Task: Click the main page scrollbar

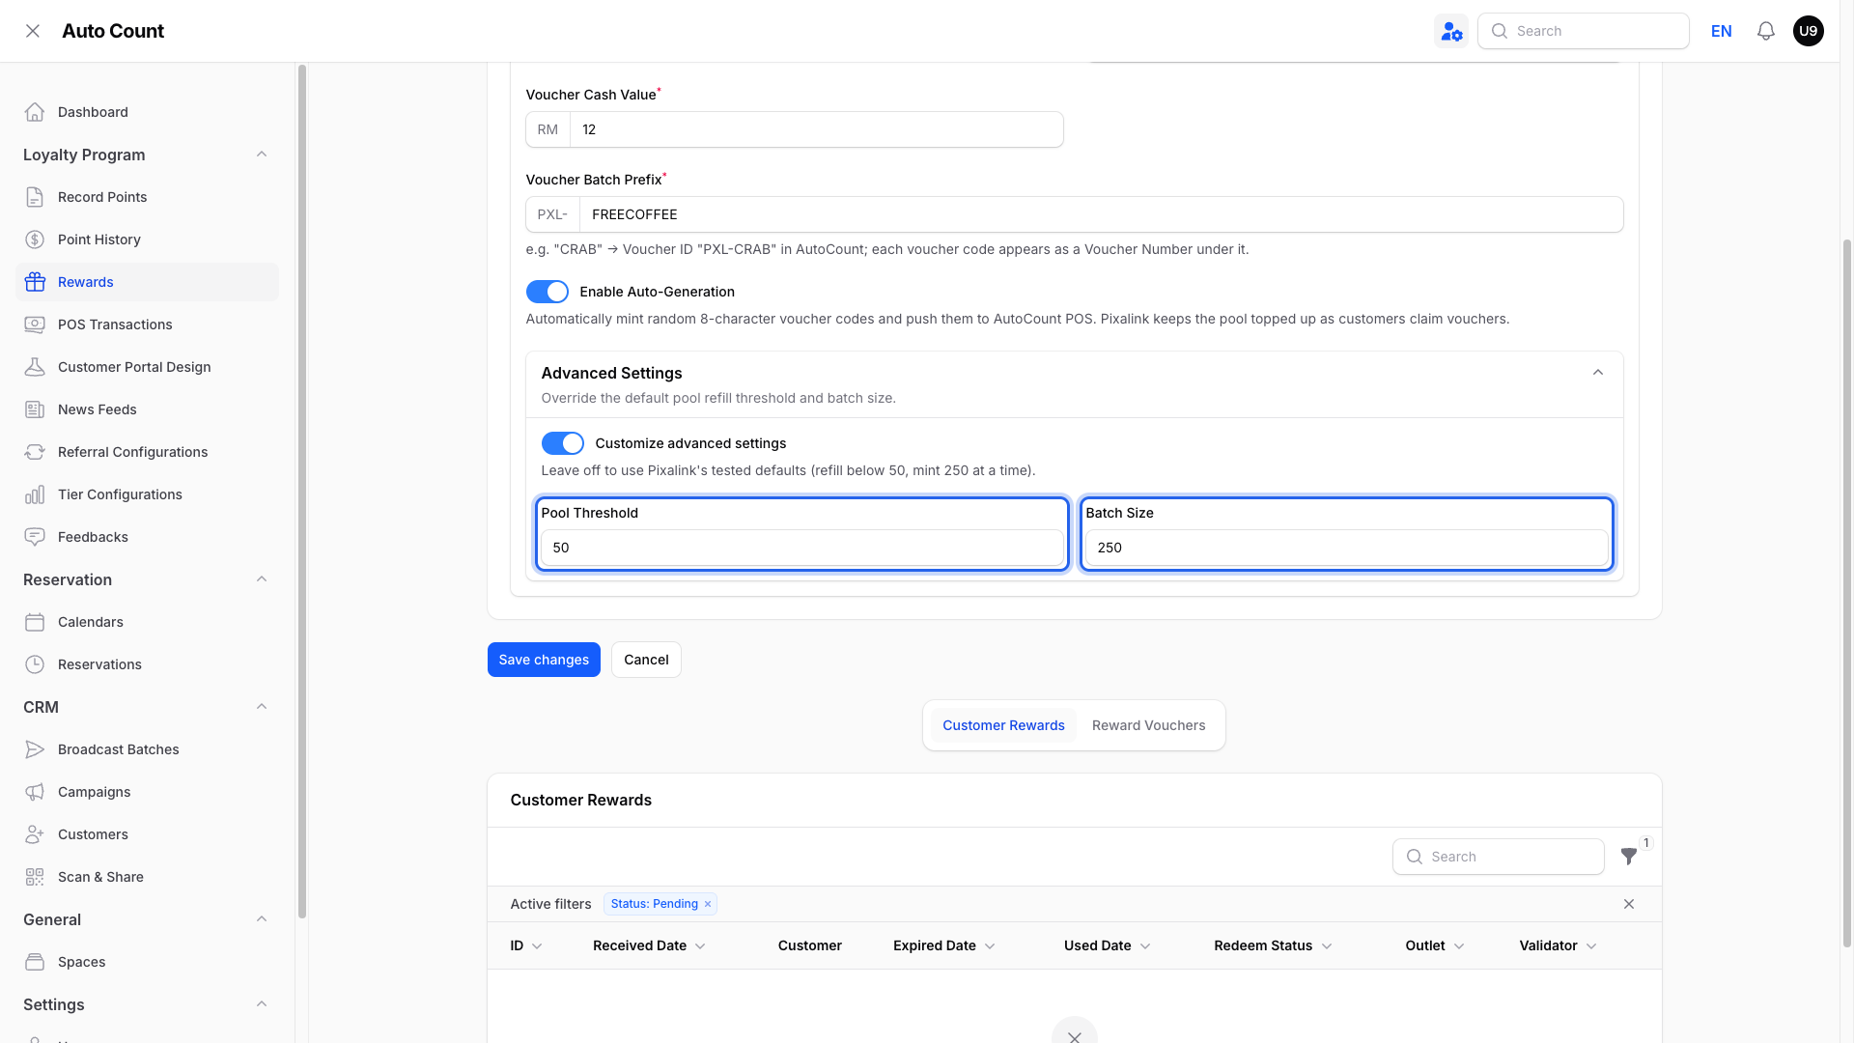Action: [1846, 594]
